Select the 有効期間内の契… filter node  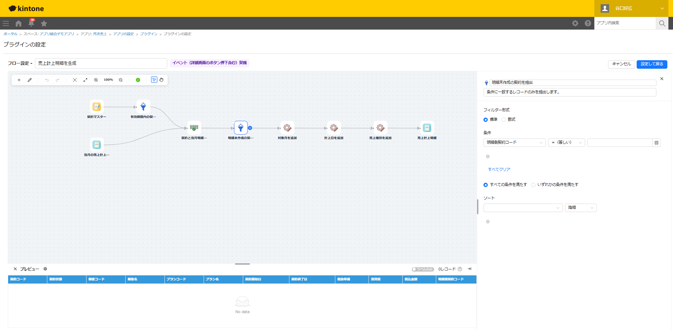(x=143, y=106)
